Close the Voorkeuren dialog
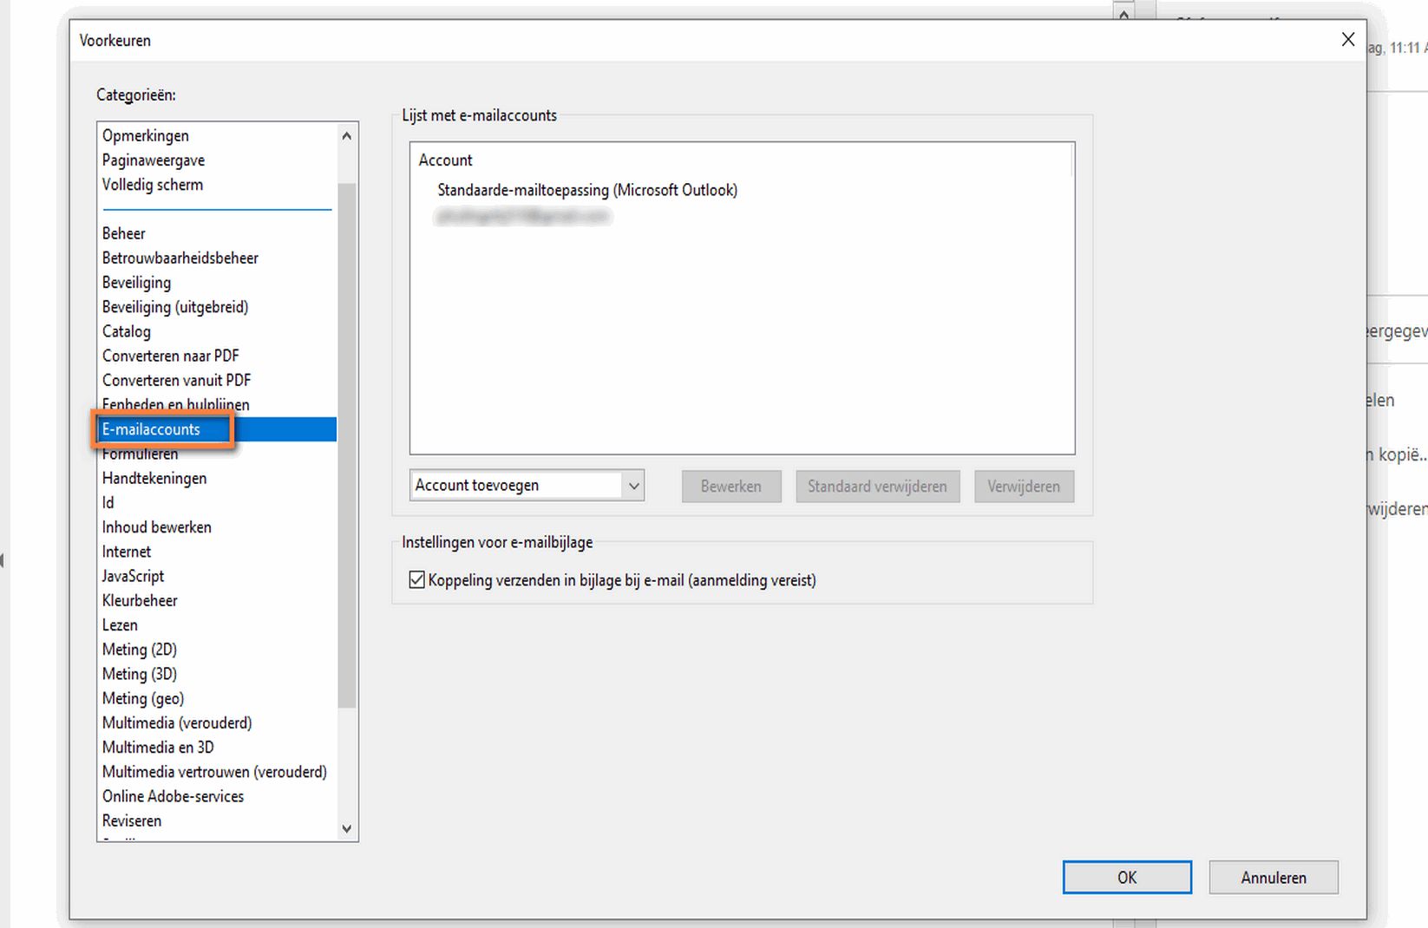 [1347, 40]
